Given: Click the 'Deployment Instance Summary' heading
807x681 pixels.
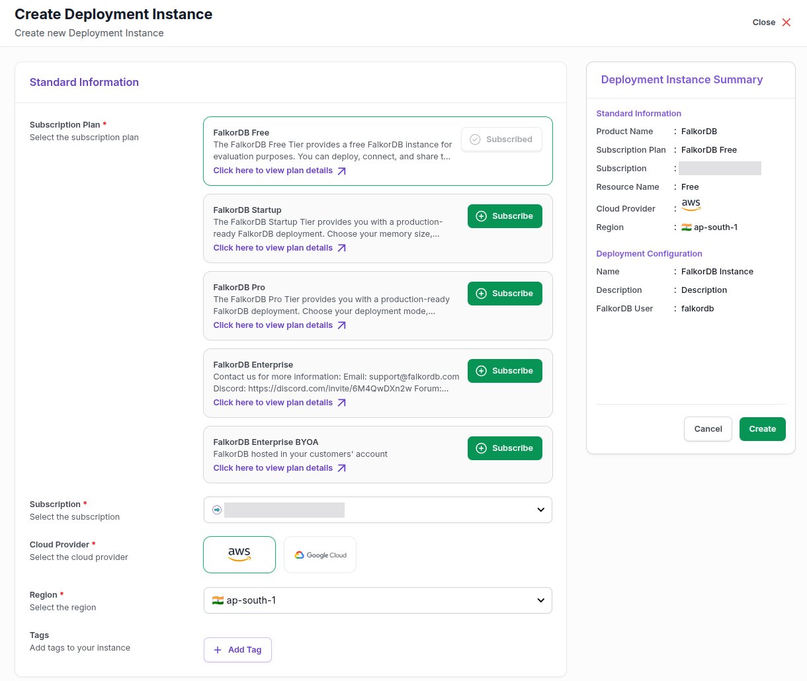Looking at the screenshot, I should click(x=681, y=79).
